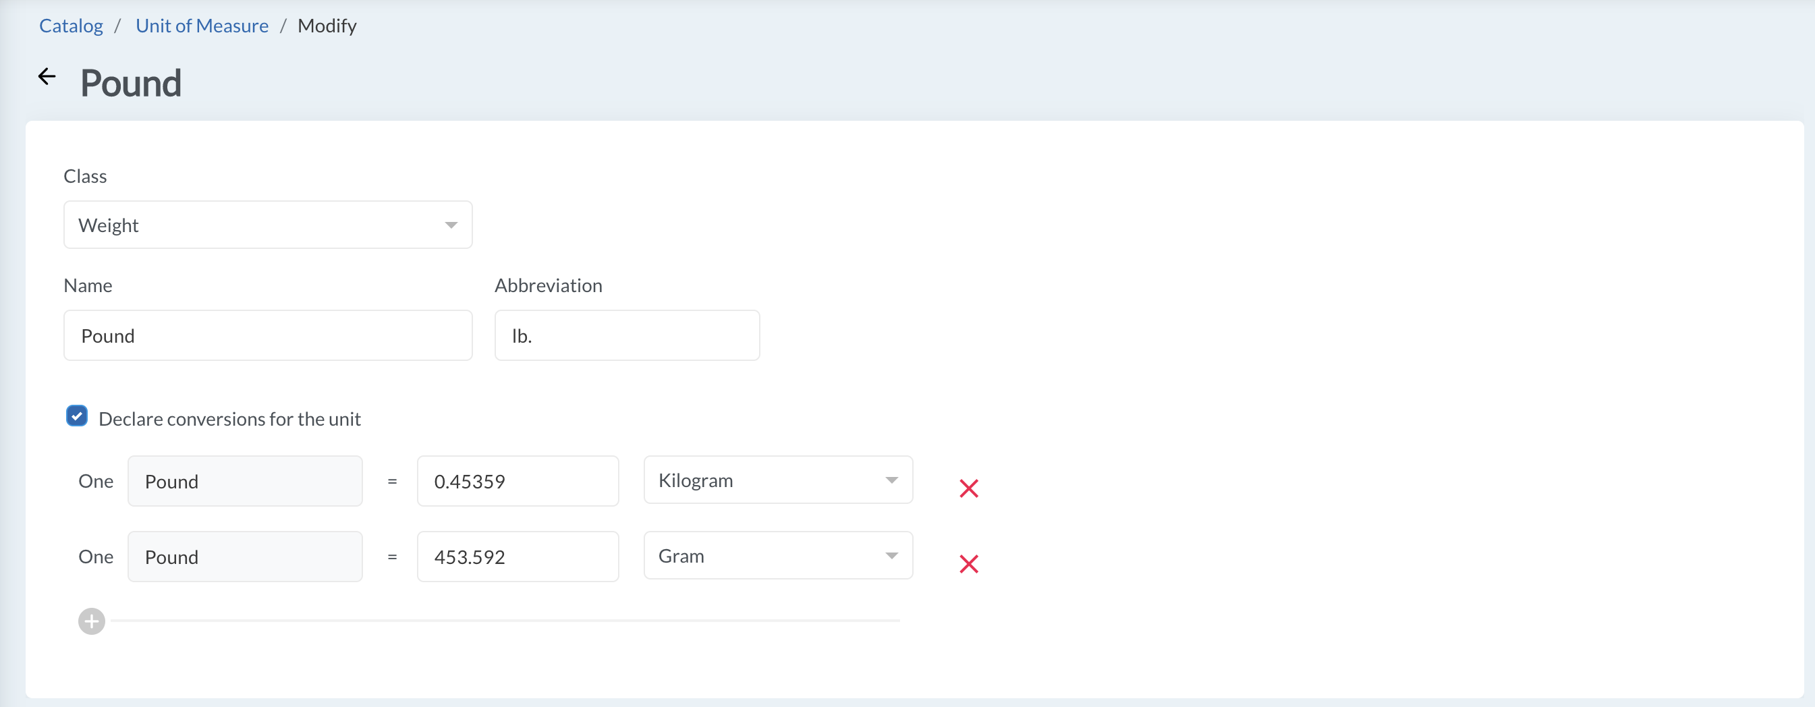Screen dimensions: 1815x707
Task: Click the back arrow next to Pound
Action: point(47,76)
